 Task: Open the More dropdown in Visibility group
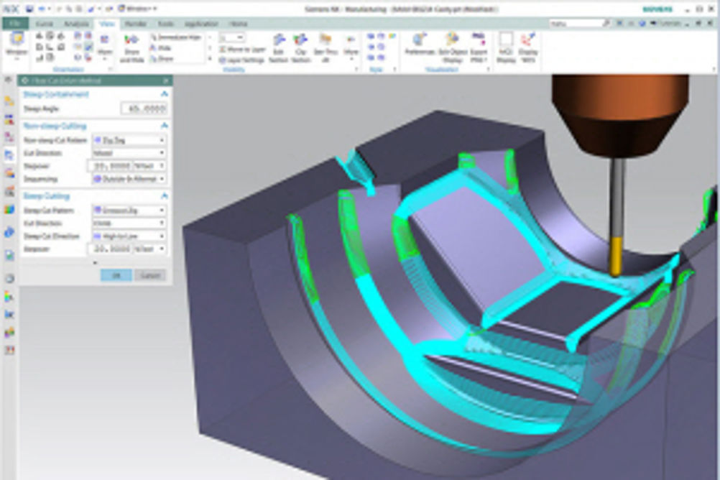click(351, 47)
